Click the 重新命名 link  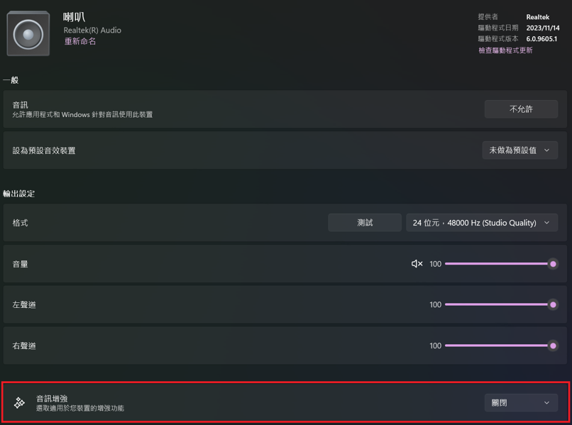(x=80, y=42)
